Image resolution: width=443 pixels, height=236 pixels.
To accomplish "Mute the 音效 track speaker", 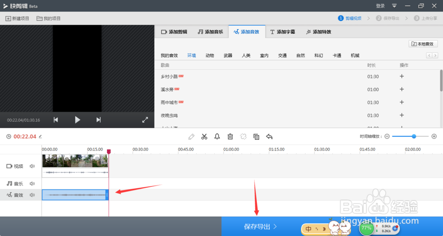I will point(32,195).
